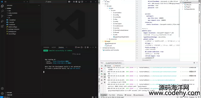The width and height of the screenshot is (201, 98).
Task: Switch to the OUTPUT panel tab
Action: point(54,47)
